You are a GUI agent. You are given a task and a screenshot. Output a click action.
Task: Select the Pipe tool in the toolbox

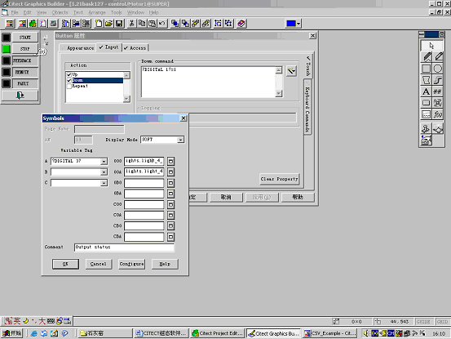click(438, 80)
